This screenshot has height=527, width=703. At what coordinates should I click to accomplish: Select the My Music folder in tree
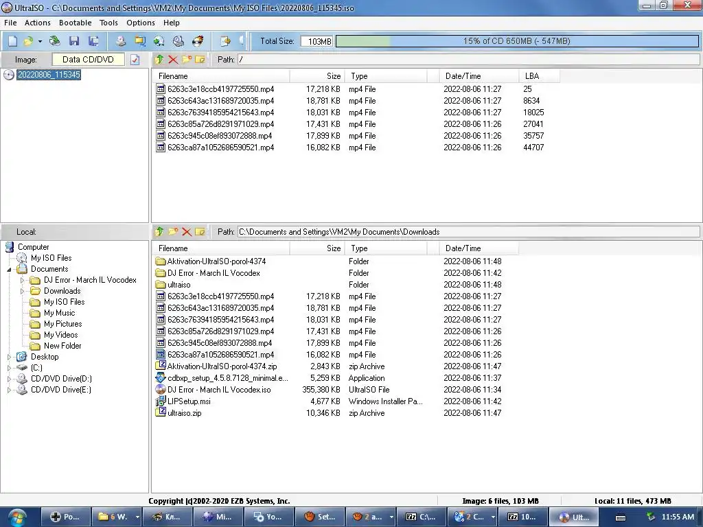tap(59, 313)
